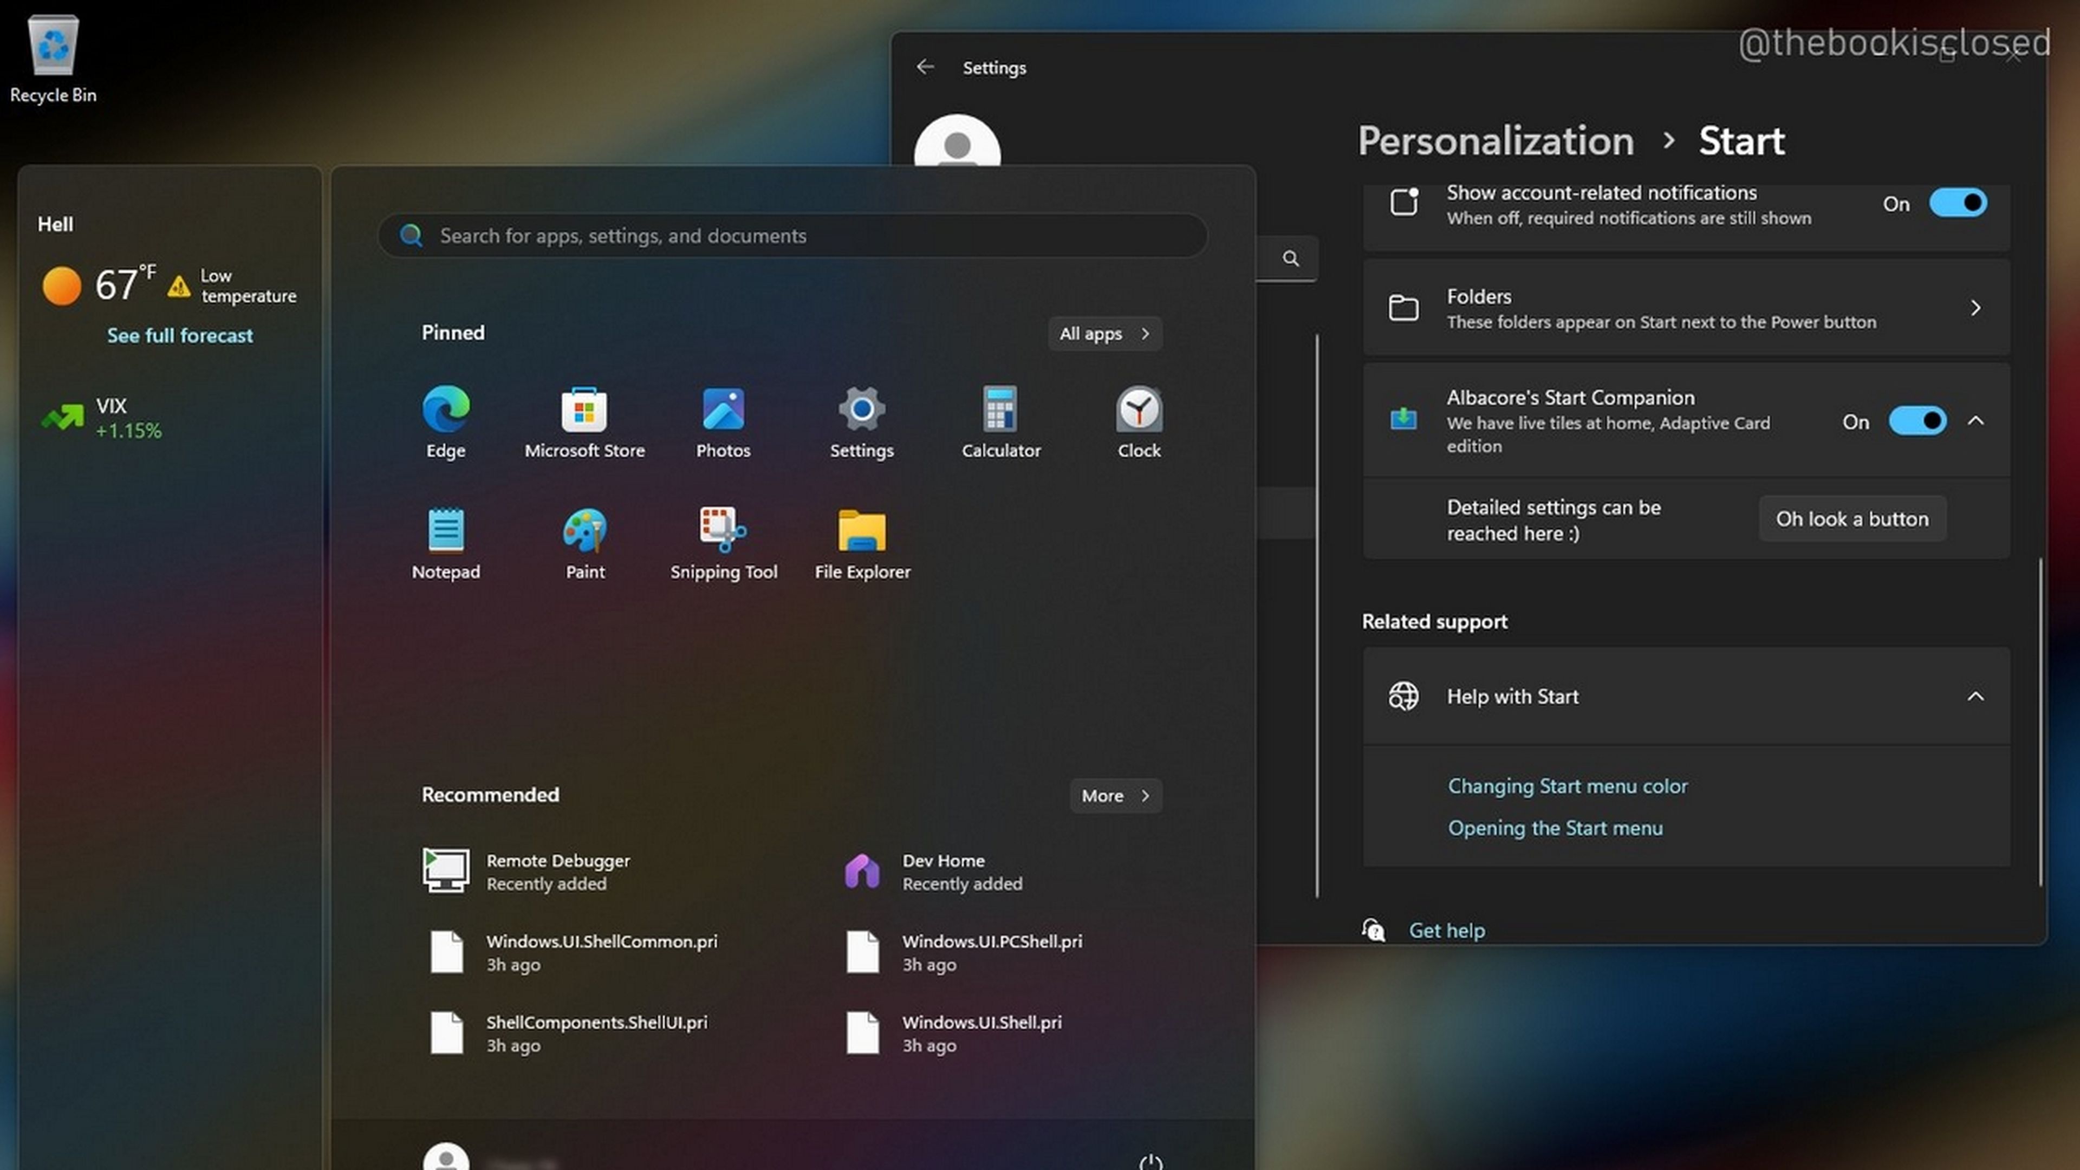Show More recommended items
Image resolution: width=2080 pixels, height=1170 pixels.
pyautogui.click(x=1116, y=795)
